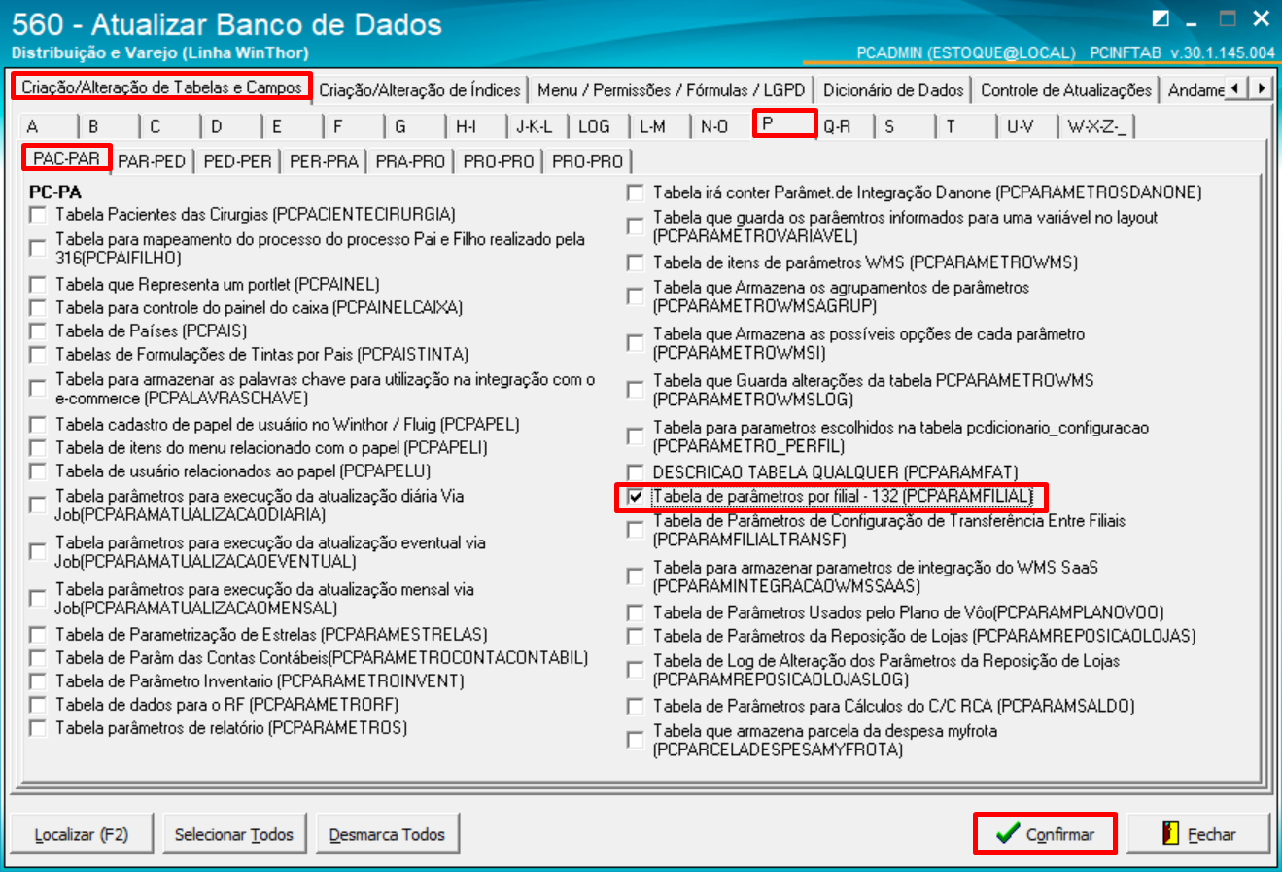Close the window with Fechar button

pos(1199,833)
